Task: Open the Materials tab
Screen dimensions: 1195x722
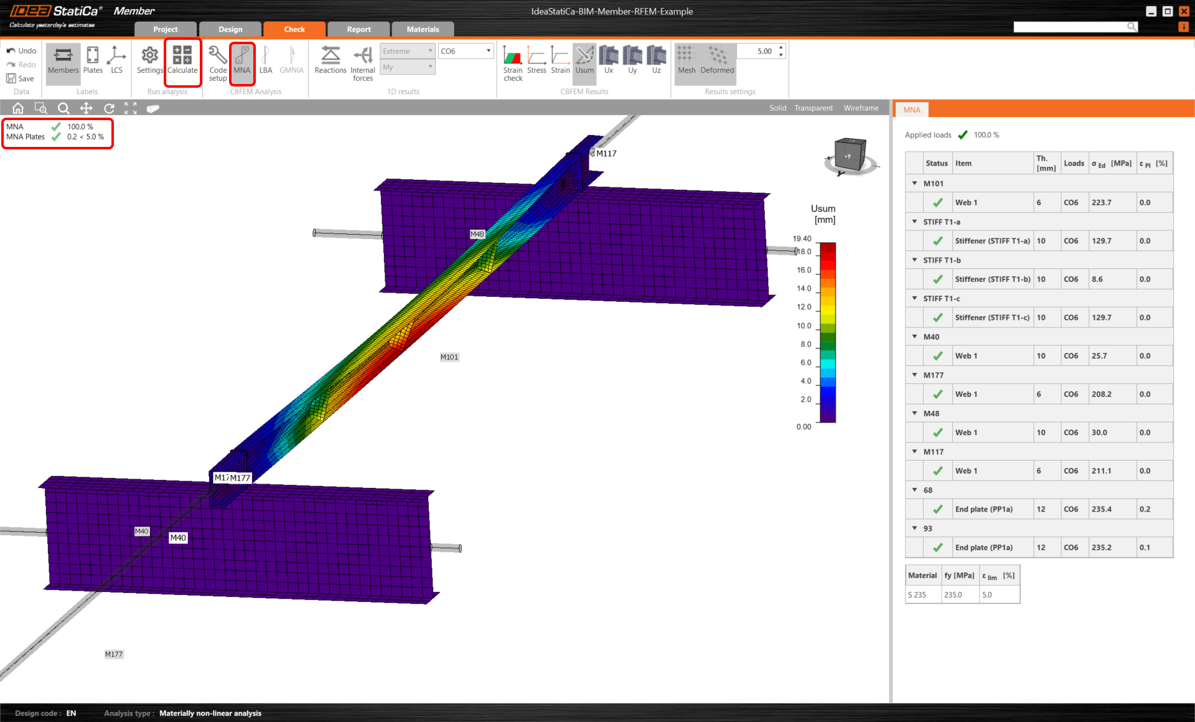Action: pos(423,29)
